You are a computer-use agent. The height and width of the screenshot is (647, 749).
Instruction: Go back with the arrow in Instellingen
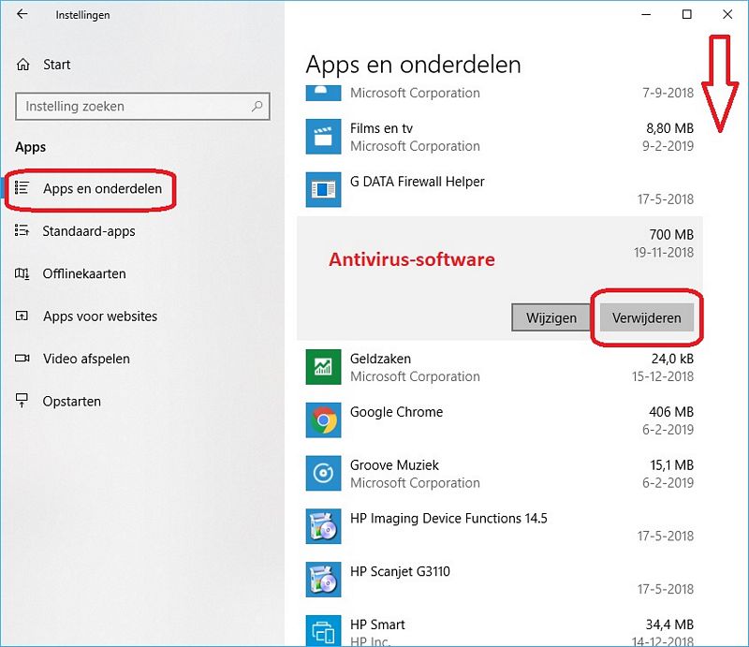[x=22, y=14]
